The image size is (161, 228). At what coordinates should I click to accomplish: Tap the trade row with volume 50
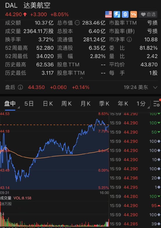[x=135, y=132]
